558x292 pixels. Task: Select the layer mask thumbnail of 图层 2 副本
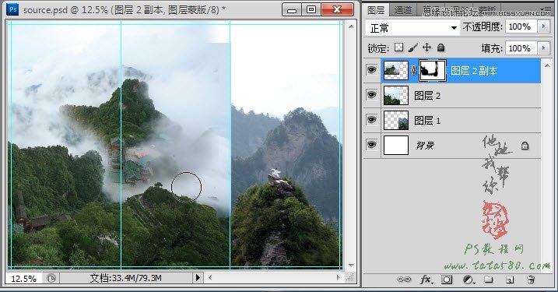tap(433, 71)
